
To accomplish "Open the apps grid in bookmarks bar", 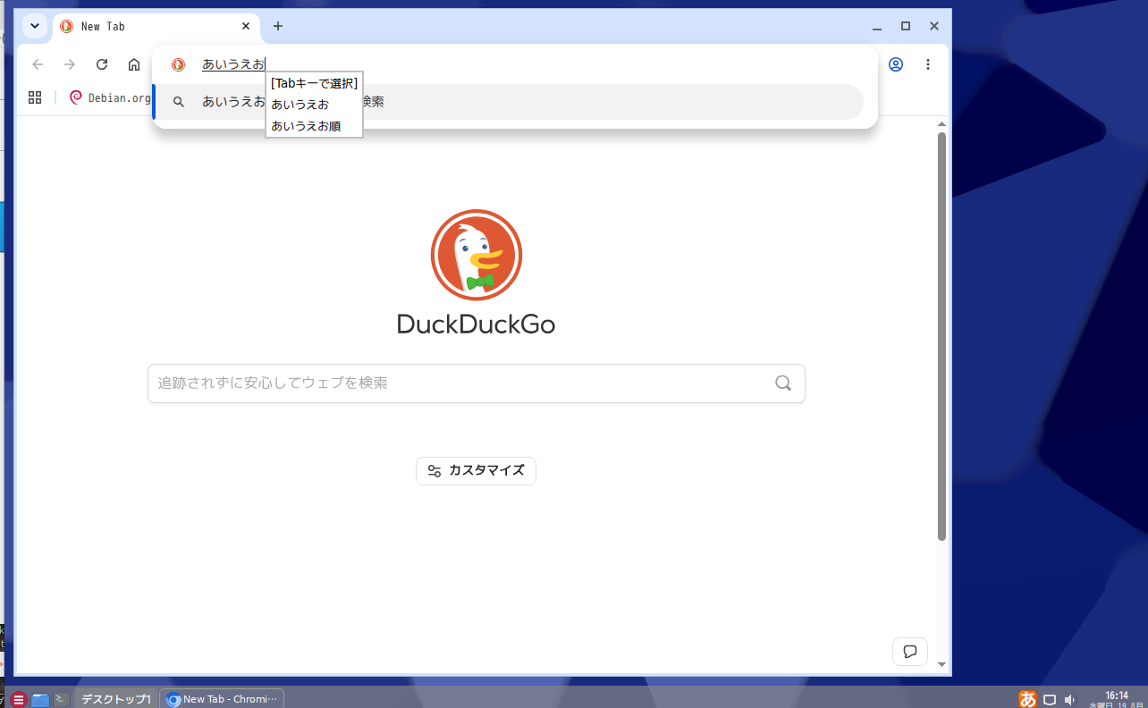I will tap(35, 97).
